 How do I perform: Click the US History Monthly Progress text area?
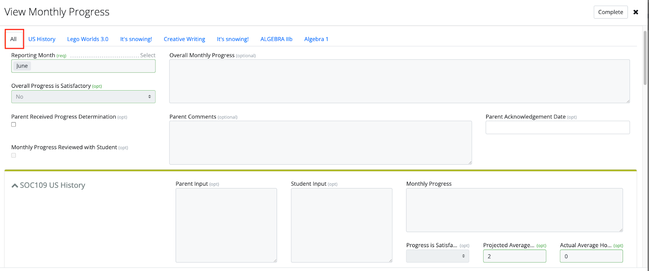click(514, 210)
